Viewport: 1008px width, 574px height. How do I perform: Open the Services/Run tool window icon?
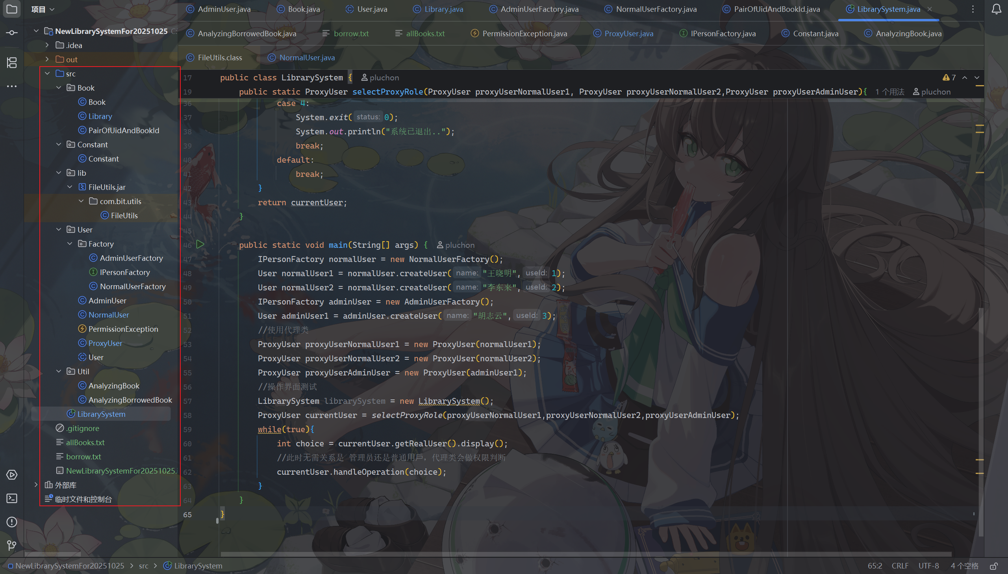click(11, 475)
